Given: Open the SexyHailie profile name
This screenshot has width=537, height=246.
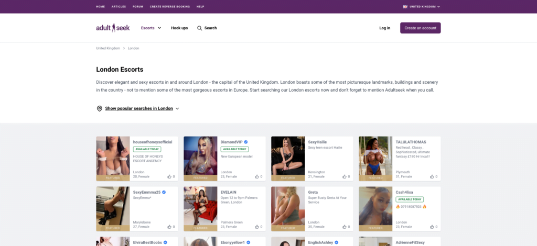Looking at the screenshot, I should click(317, 142).
